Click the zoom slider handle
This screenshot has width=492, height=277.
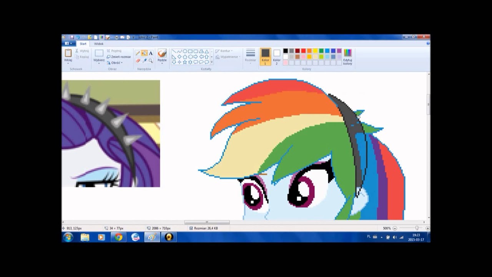417,228
